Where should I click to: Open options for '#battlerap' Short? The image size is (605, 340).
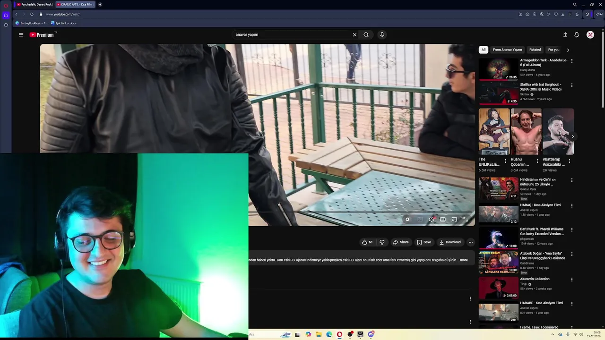(x=569, y=161)
